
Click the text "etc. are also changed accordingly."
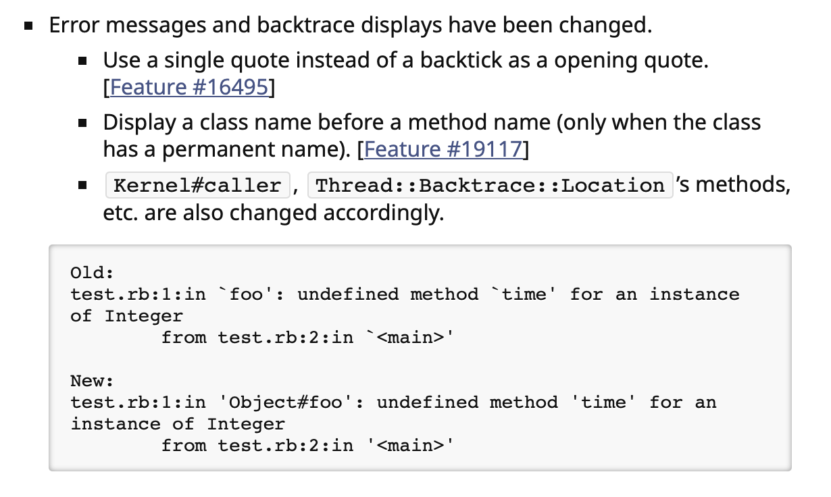(273, 213)
